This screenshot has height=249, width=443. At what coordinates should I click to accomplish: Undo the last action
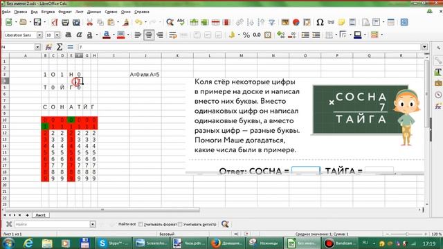[138, 22]
